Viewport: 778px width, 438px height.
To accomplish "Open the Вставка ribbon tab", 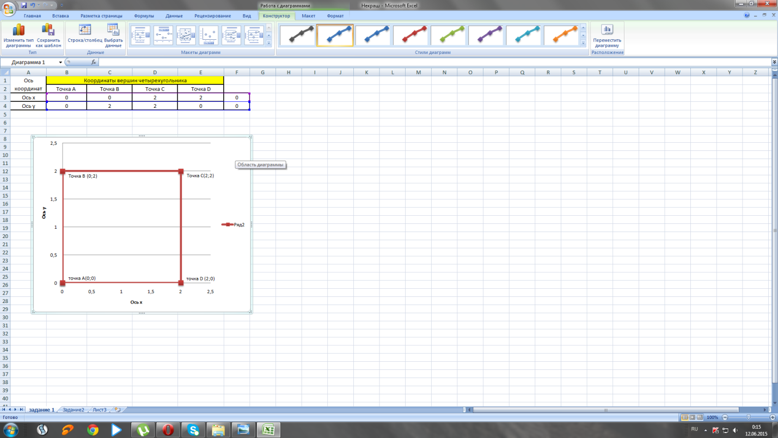I will click(x=60, y=16).
